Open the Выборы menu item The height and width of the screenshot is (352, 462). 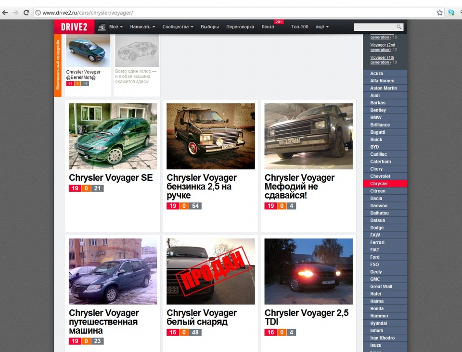pos(210,27)
